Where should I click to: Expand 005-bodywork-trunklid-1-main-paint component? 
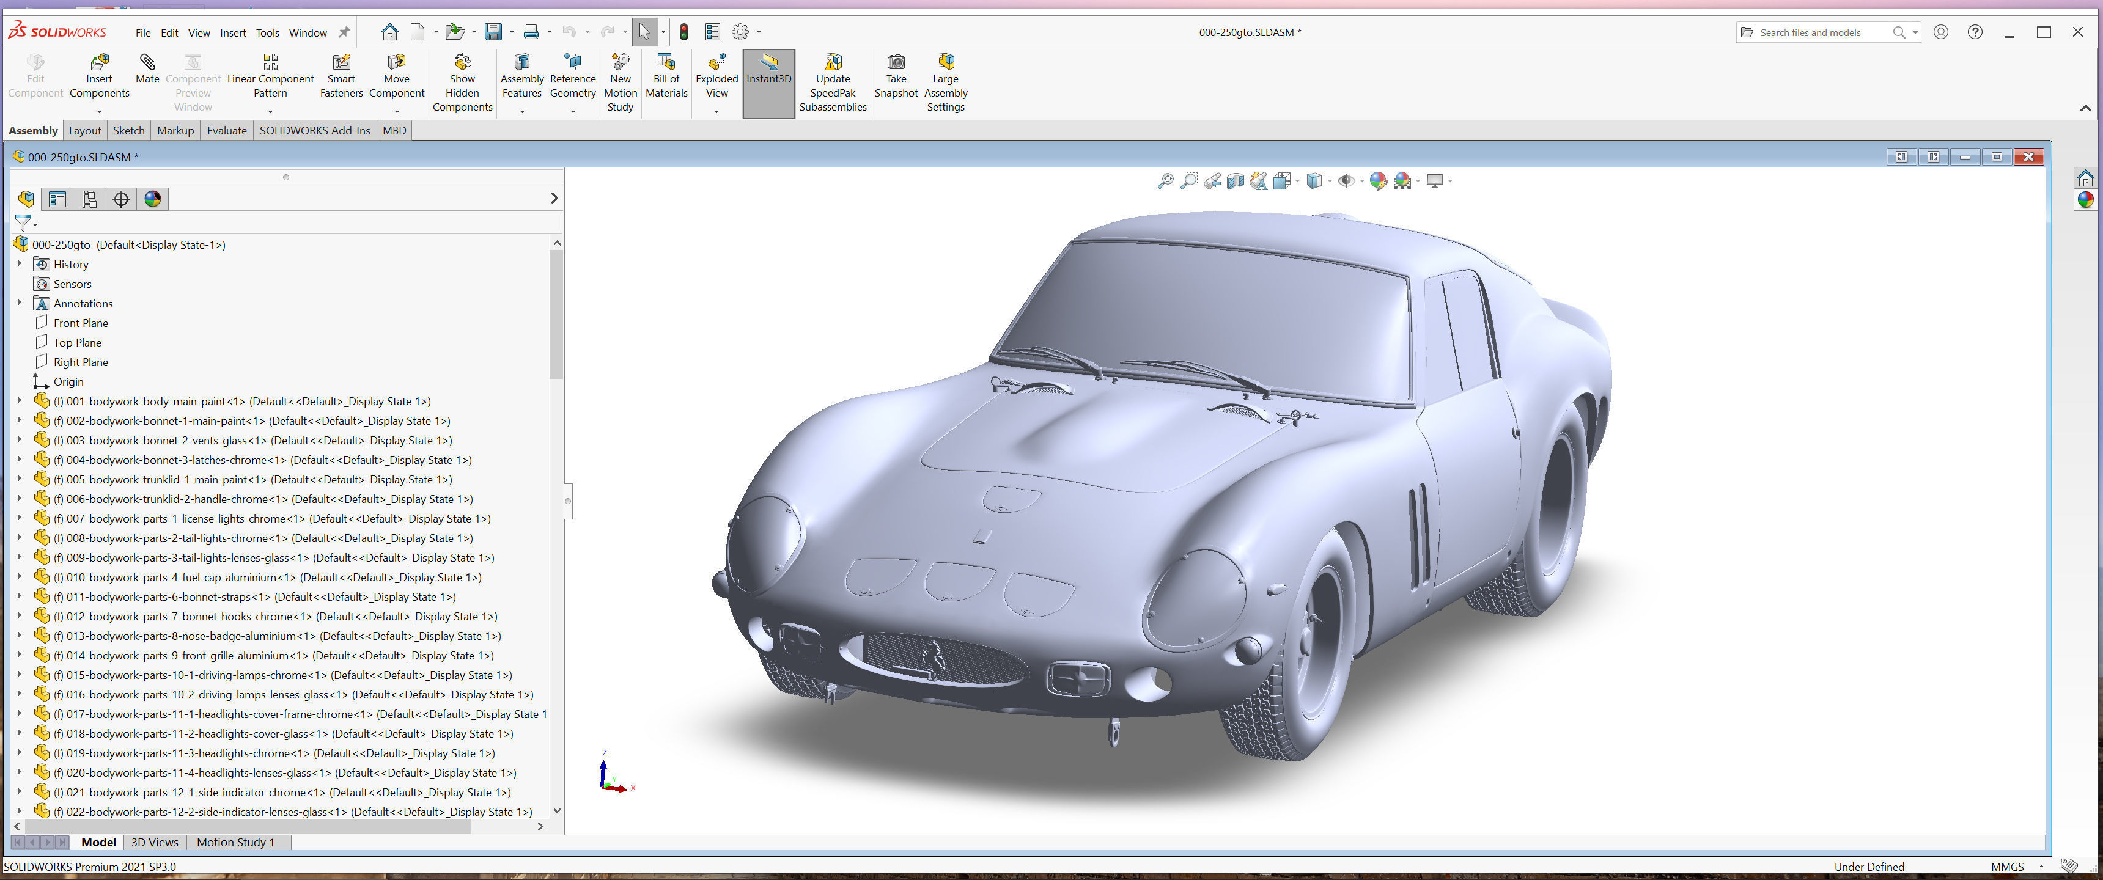tap(20, 479)
